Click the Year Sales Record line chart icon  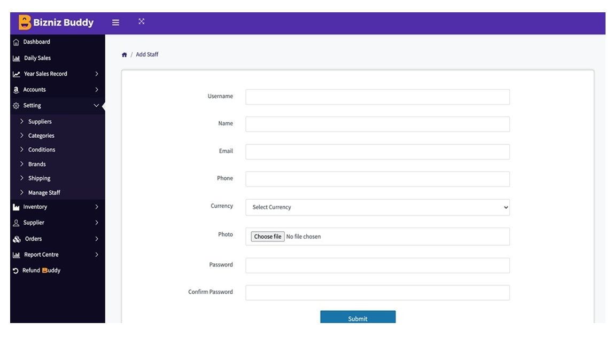[x=17, y=74]
